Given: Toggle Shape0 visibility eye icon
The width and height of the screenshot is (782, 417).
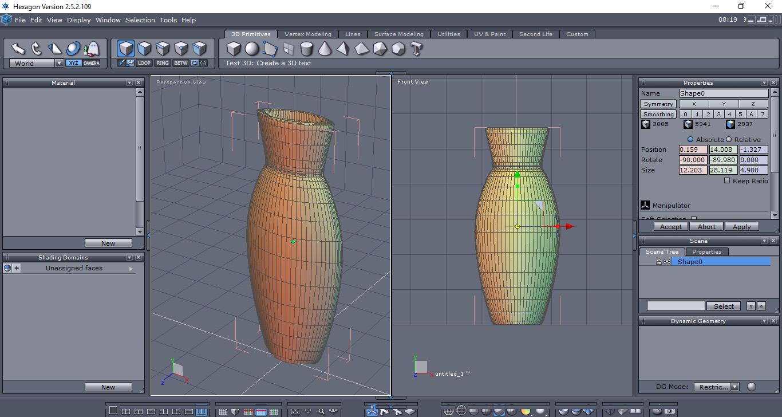Looking at the screenshot, I should [667, 262].
